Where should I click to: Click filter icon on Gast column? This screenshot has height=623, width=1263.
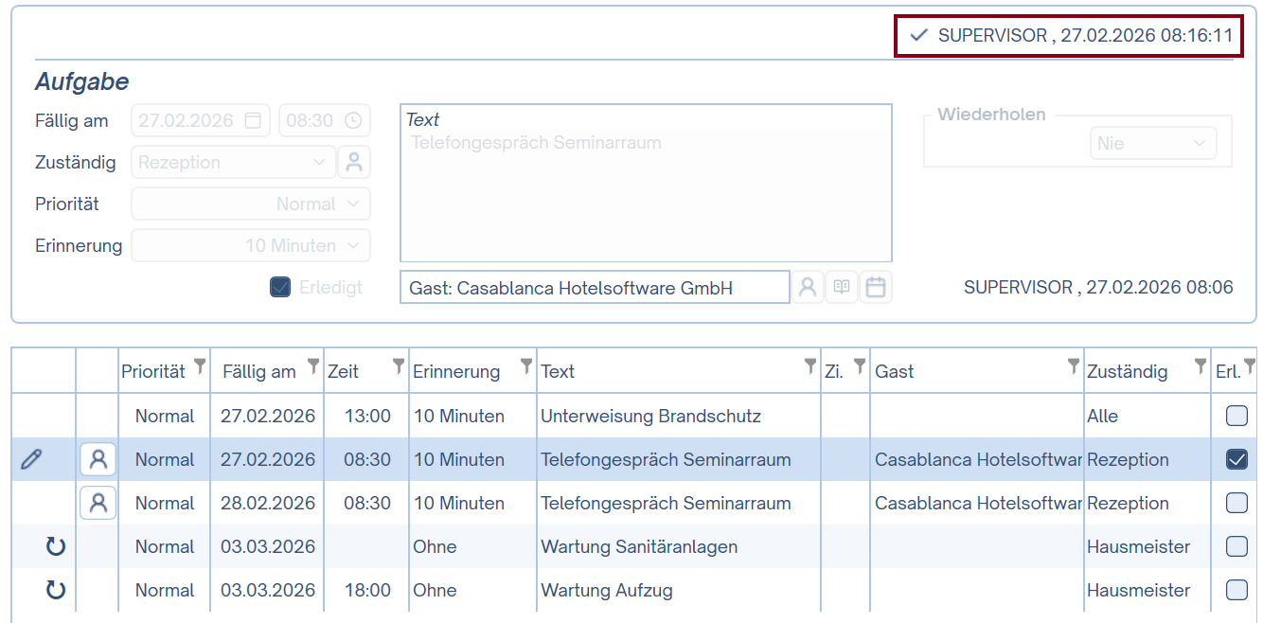[1073, 366]
